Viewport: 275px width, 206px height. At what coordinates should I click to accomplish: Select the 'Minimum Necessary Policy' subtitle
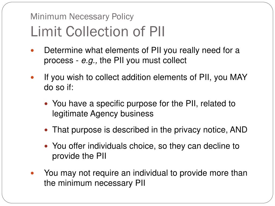tap(82, 17)
